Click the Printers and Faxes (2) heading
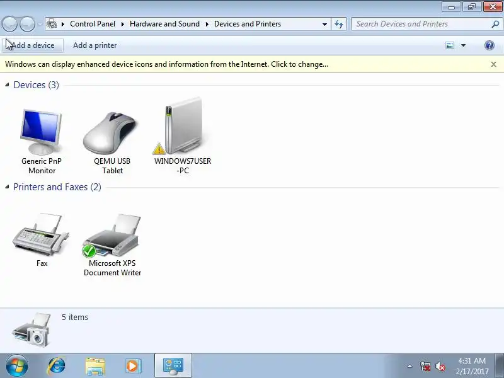 (57, 187)
